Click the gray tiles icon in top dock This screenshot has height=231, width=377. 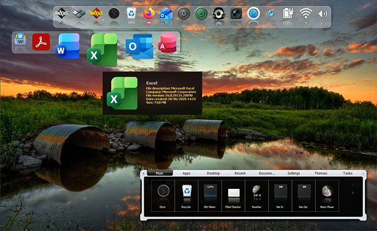click(79, 13)
